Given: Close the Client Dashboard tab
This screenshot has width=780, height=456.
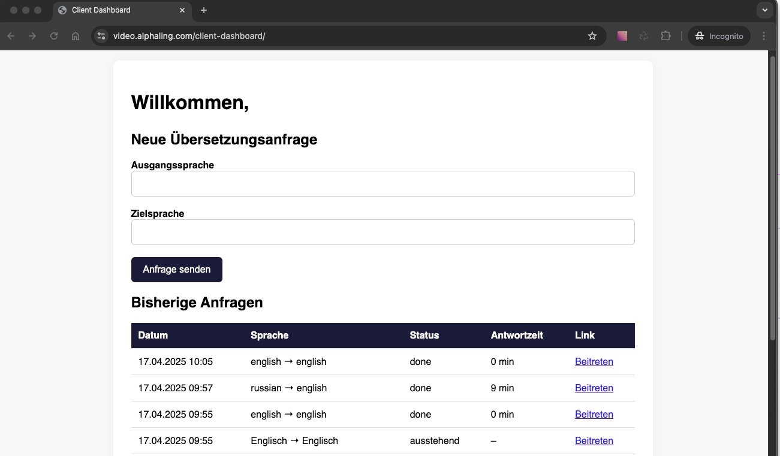Looking at the screenshot, I should click(x=183, y=10).
